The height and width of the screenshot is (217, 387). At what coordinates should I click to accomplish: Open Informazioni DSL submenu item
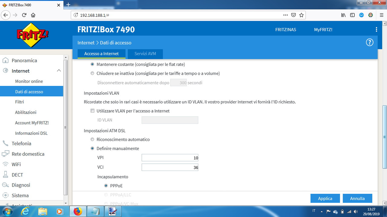(x=31, y=133)
